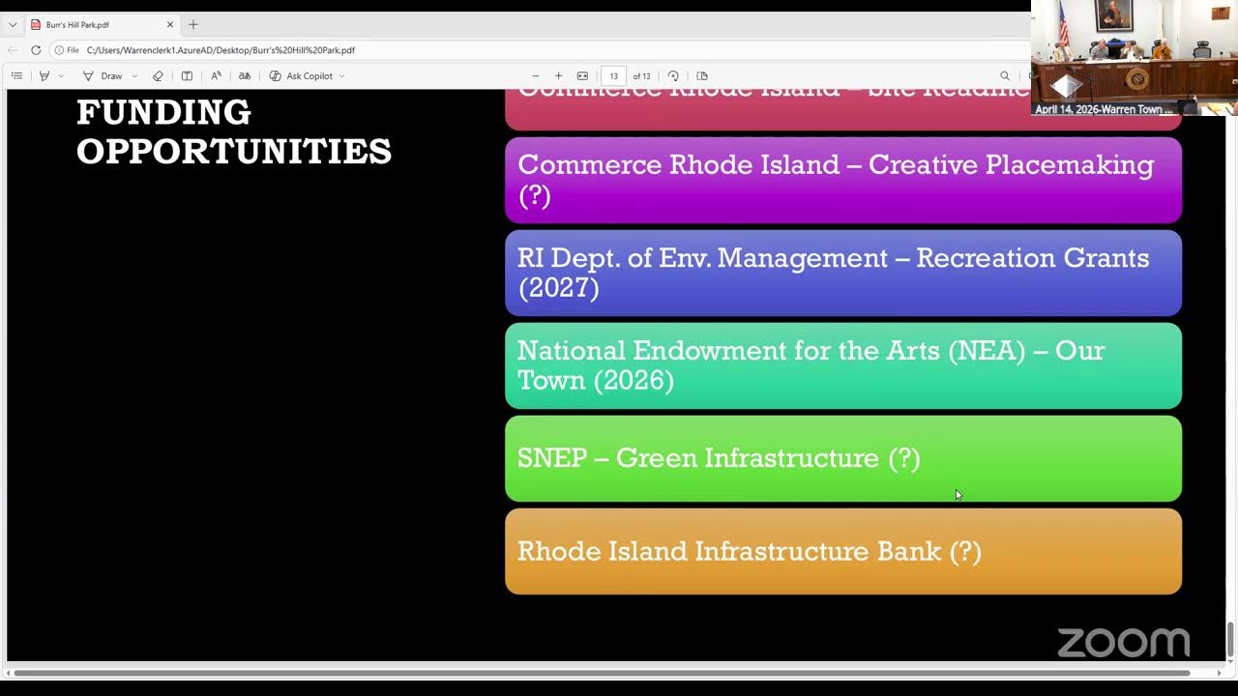Screen dimensions: 1238x696
Task: Zoom out of the PDF
Action: click(536, 75)
